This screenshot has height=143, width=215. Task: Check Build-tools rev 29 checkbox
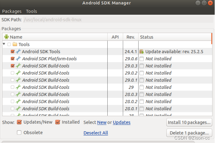click(12, 87)
